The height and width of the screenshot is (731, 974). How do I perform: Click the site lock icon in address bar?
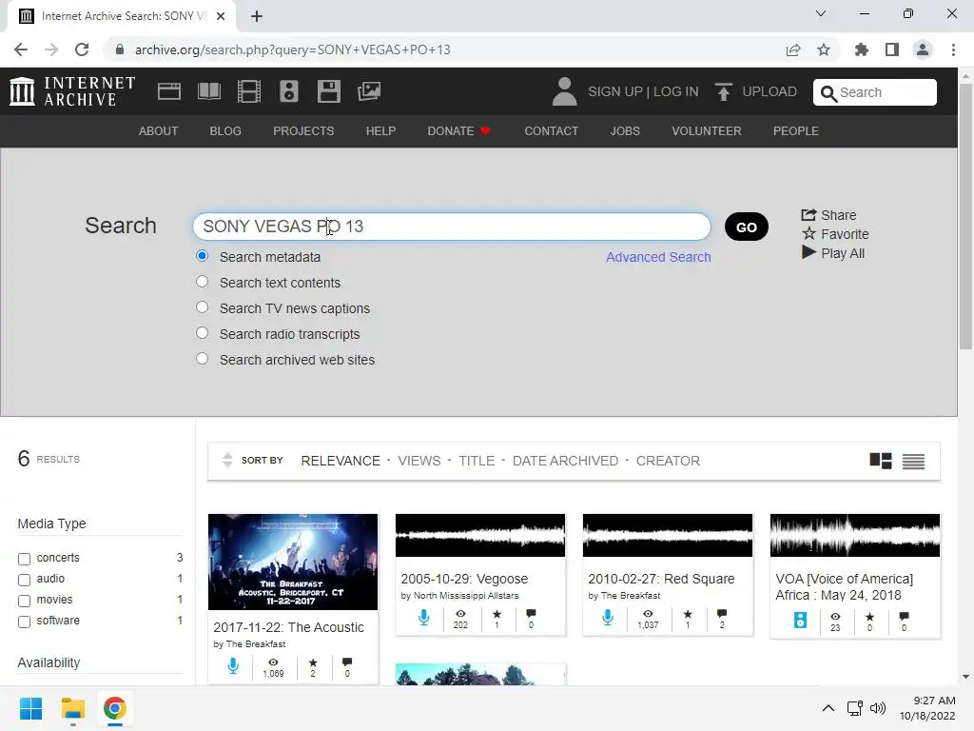(x=120, y=49)
